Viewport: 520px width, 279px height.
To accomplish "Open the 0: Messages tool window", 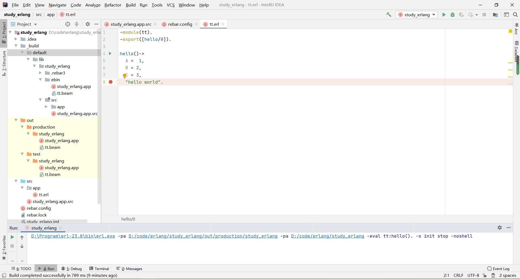I will coord(129,269).
